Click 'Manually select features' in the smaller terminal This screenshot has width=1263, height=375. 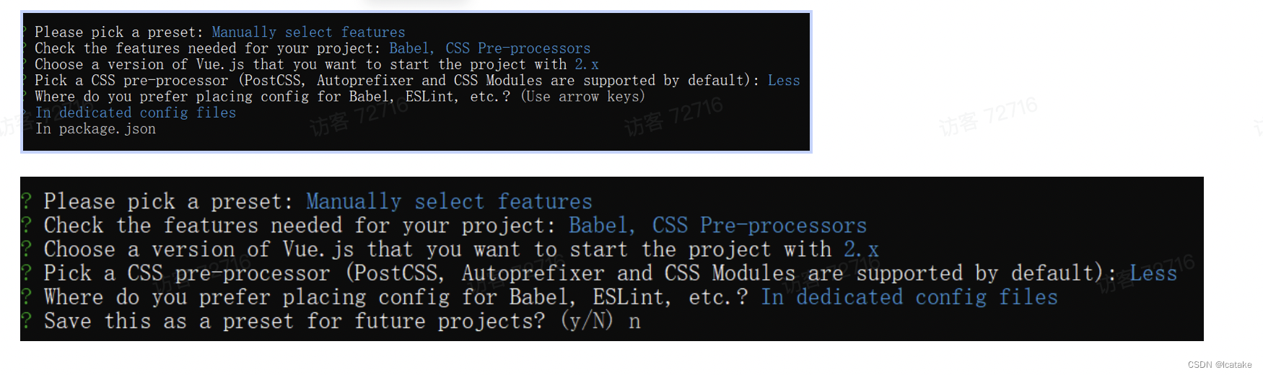click(x=308, y=32)
